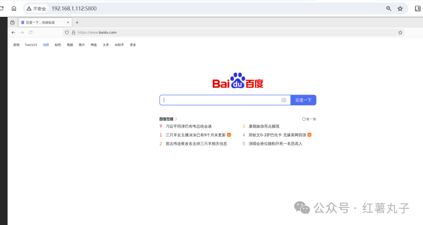The image size is (423, 225).
Task: Click the camera image-search icon in search box
Action: tap(284, 100)
